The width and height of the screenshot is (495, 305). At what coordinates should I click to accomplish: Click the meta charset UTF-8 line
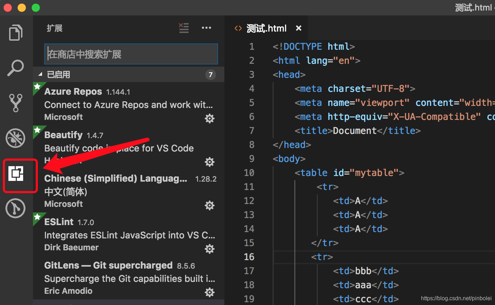click(x=355, y=88)
